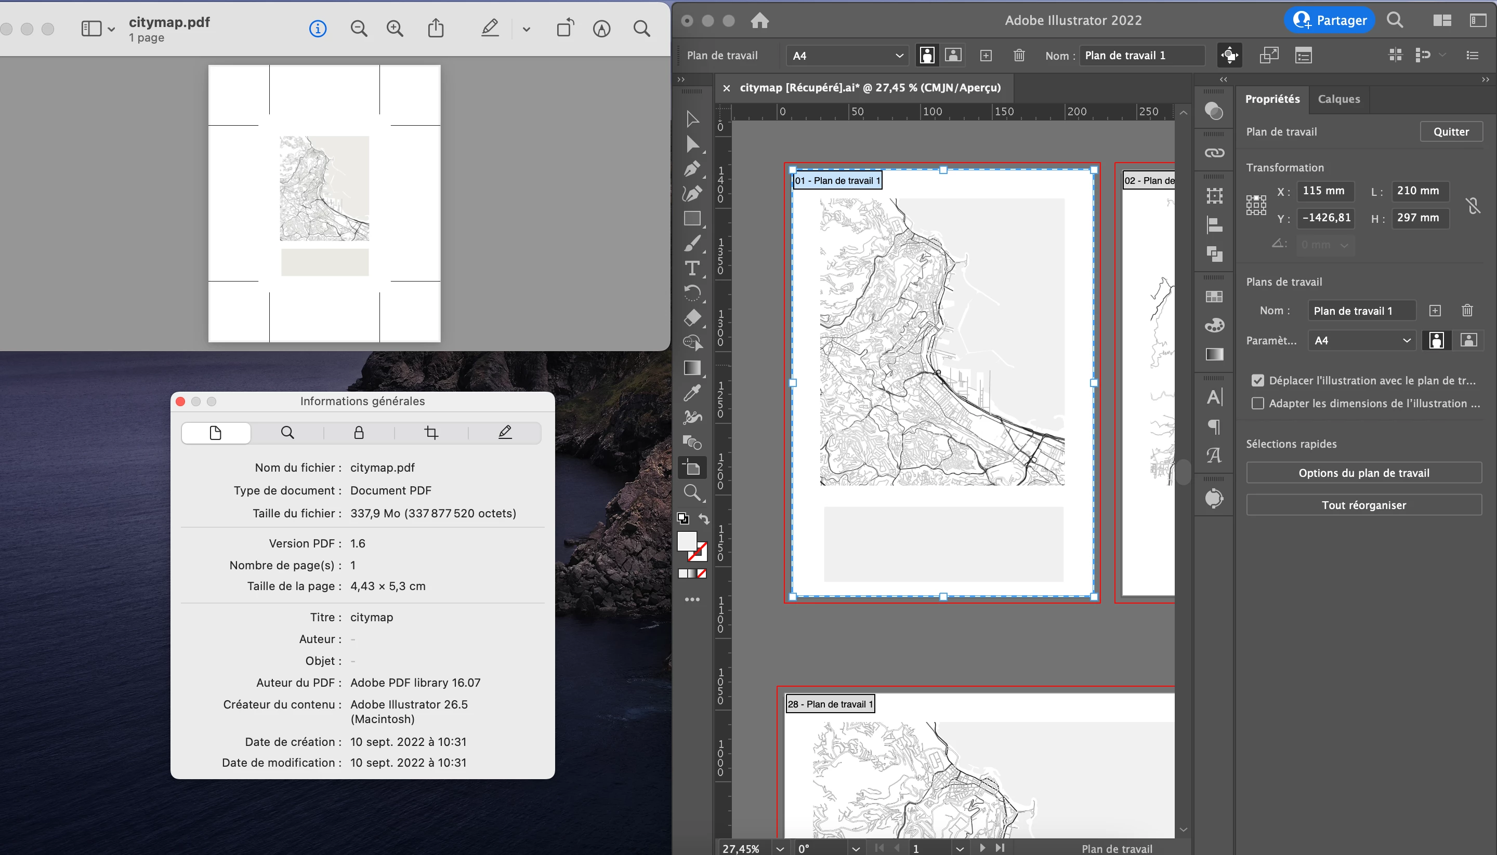Select the Pen tool in toolbar
Viewport: 1497px width, 855px height.
(692, 169)
